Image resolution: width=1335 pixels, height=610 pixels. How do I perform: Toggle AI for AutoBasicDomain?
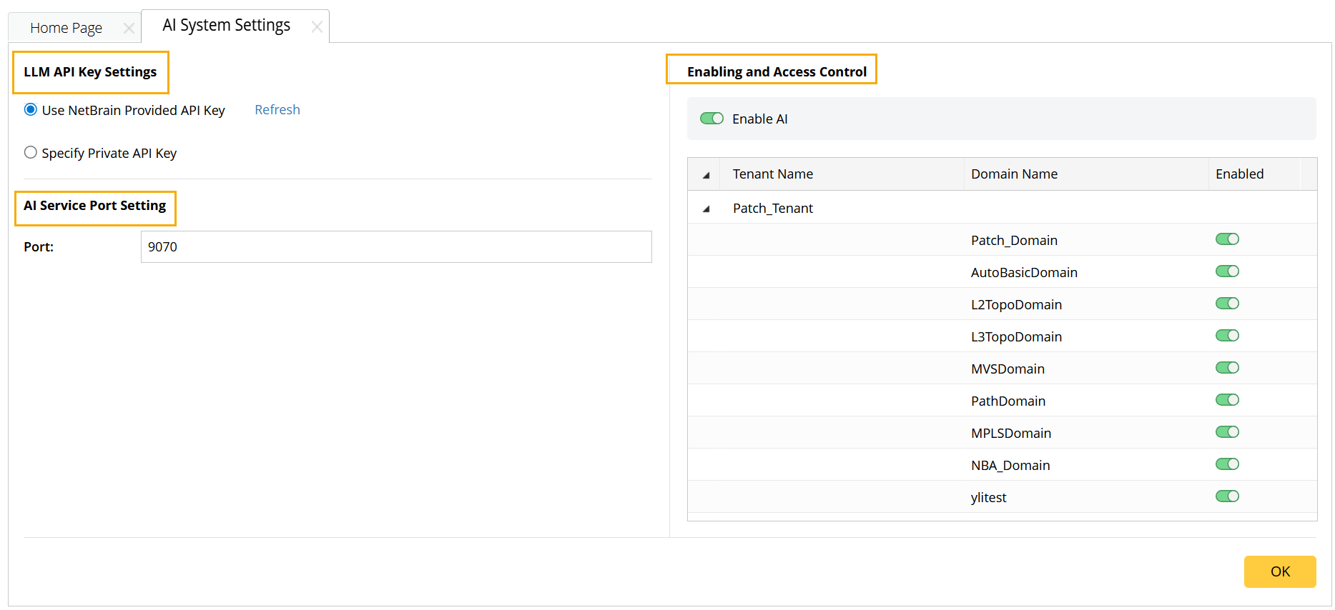click(x=1227, y=271)
